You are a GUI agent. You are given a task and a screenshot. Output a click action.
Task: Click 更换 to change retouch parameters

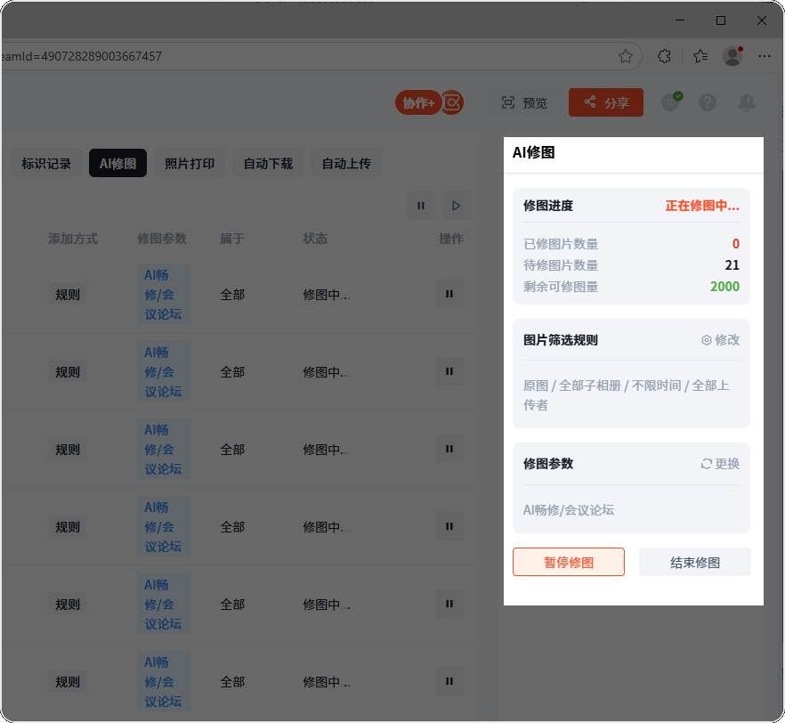[720, 464]
